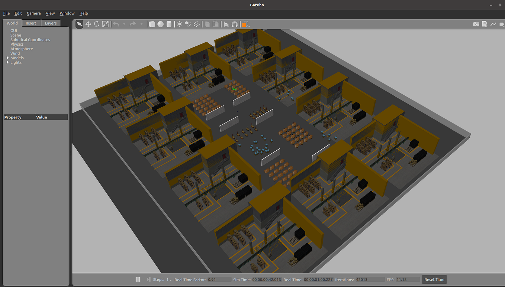
Task: Insert a cylinder into the world
Action: point(169,24)
